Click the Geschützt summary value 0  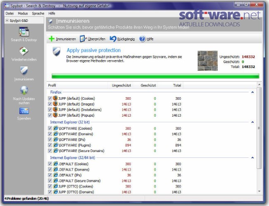(243, 62)
